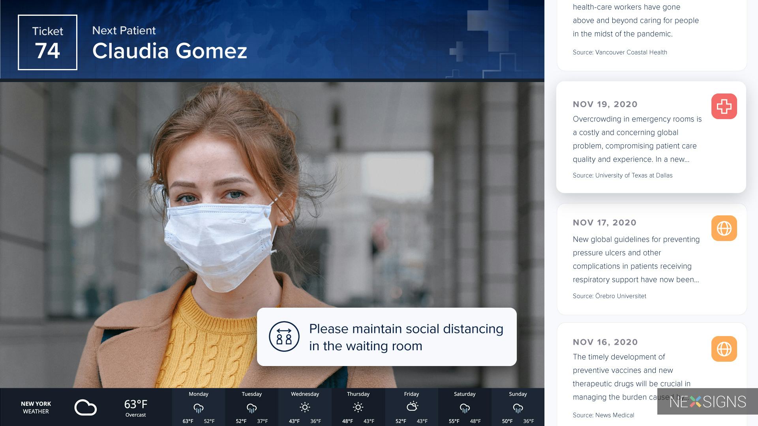Image resolution: width=758 pixels, height=426 pixels.
Task: Click the social distancing people icon
Action: [x=284, y=337]
